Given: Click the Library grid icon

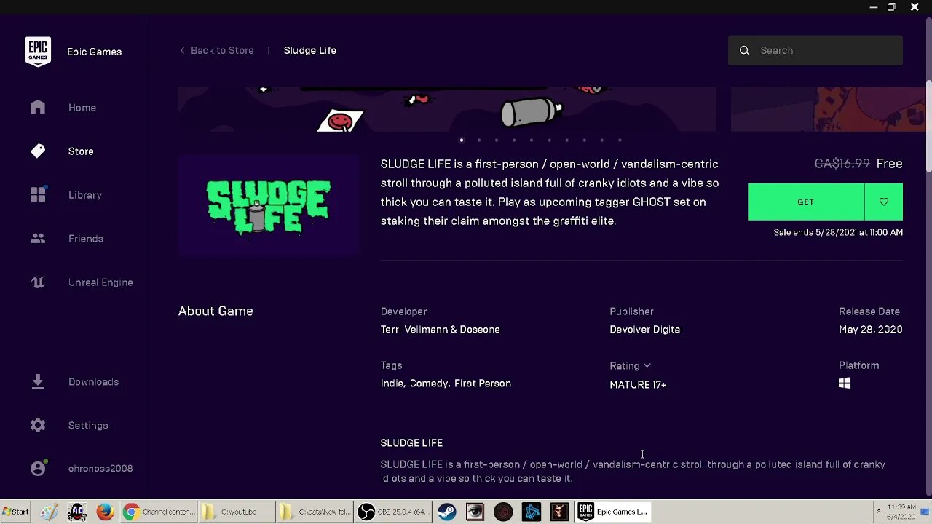Looking at the screenshot, I should (x=38, y=194).
